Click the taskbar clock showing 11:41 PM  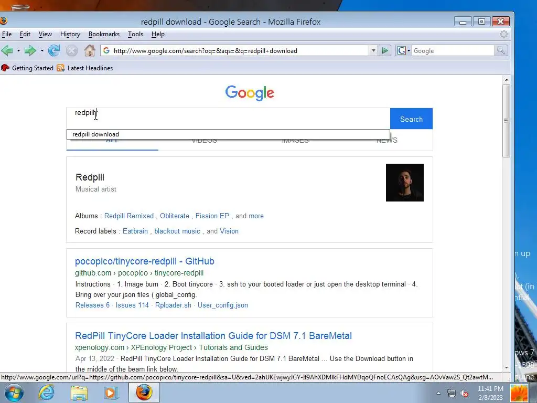pyautogui.click(x=490, y=389)
